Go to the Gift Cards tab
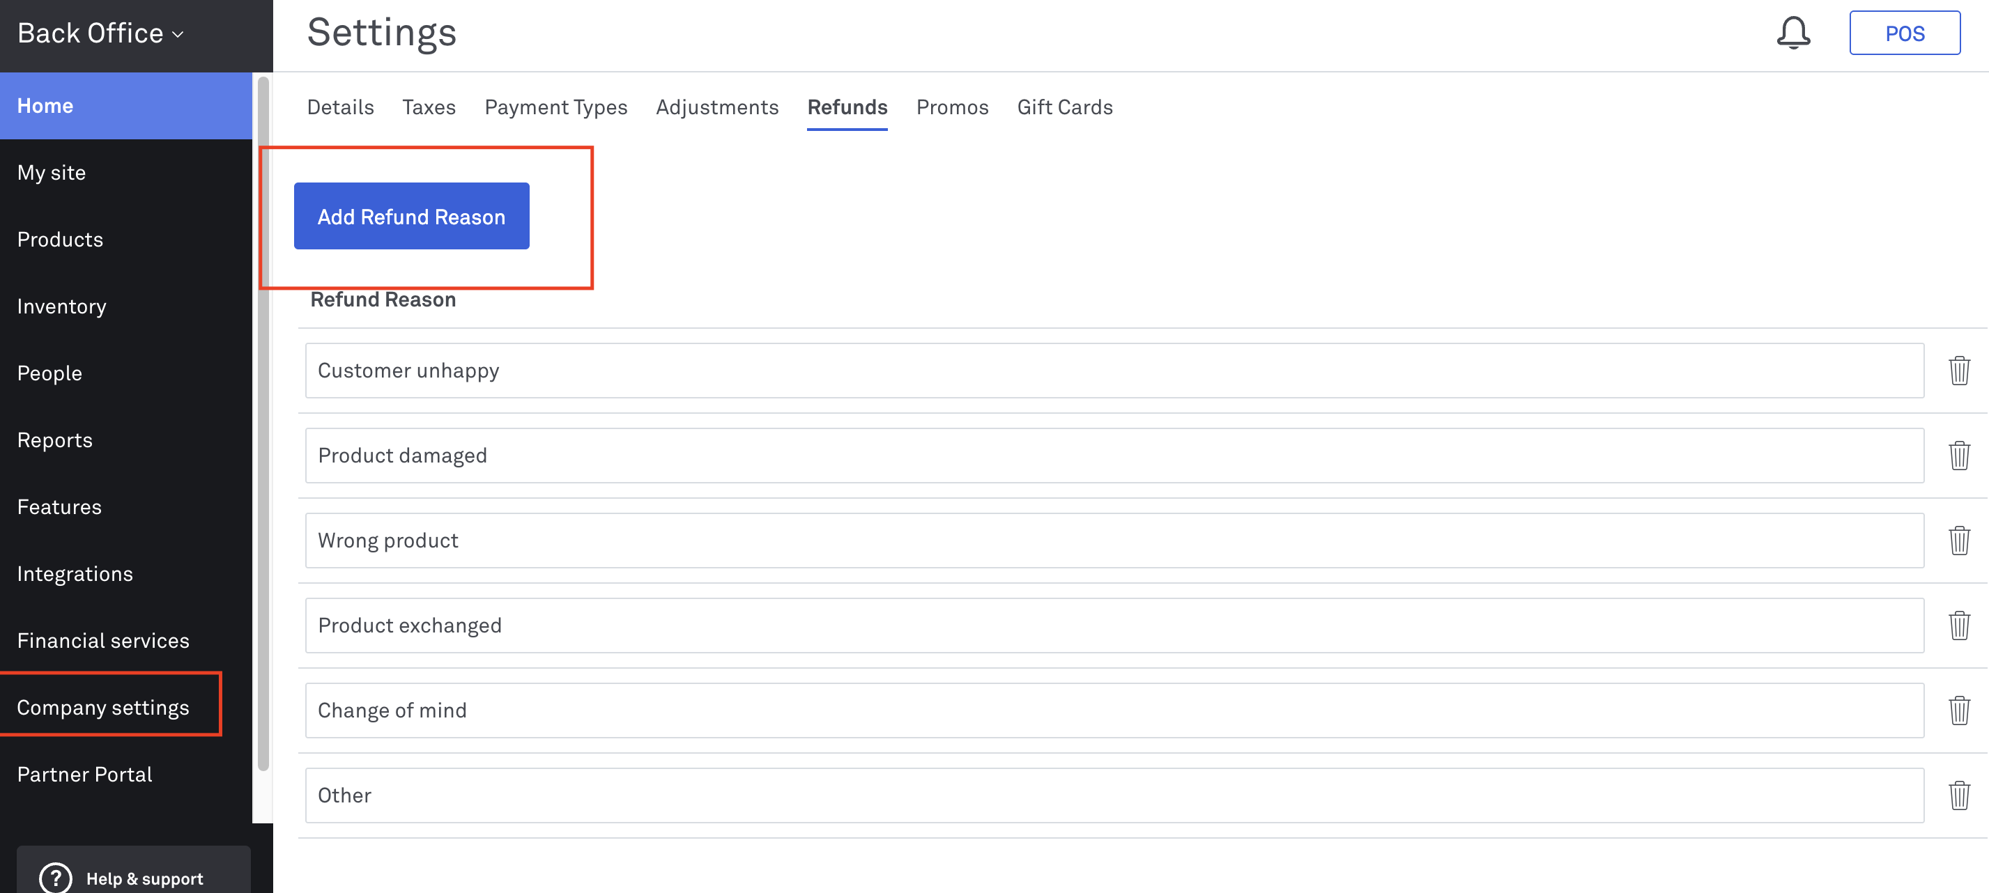1989x893 pixels. 1064,107
